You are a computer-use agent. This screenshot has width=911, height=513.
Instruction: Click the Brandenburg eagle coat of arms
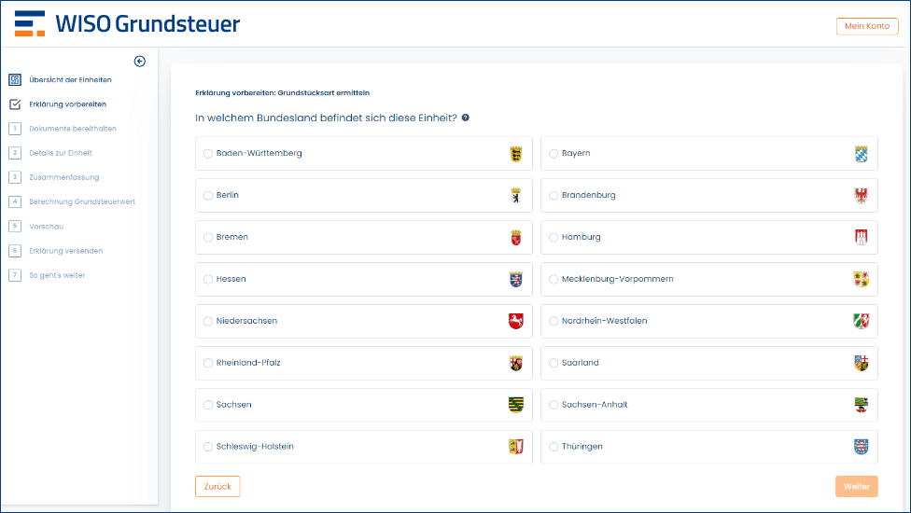point(861,196)
